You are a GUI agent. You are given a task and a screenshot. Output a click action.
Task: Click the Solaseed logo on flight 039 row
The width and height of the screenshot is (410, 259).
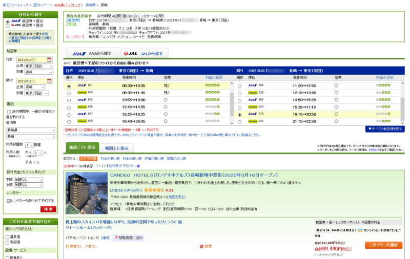(x=82, y=121)
